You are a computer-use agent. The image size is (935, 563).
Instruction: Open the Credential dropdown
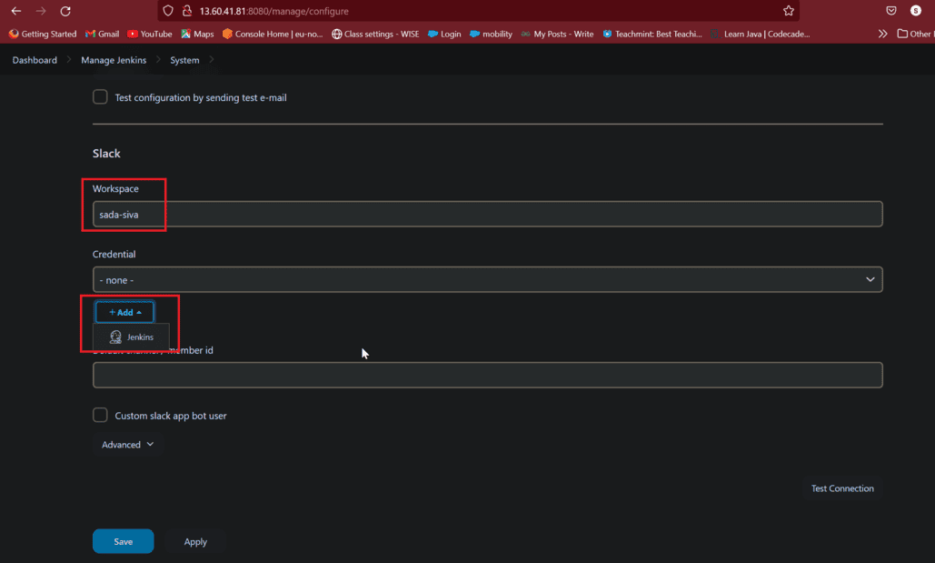click(487, 279)
